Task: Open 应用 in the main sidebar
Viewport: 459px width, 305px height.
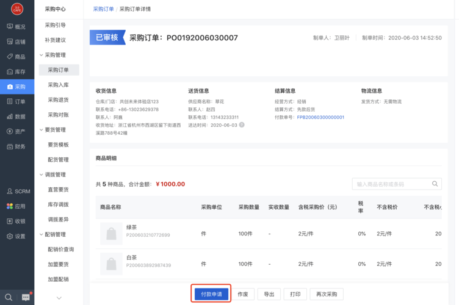Action: coord(16,206)
